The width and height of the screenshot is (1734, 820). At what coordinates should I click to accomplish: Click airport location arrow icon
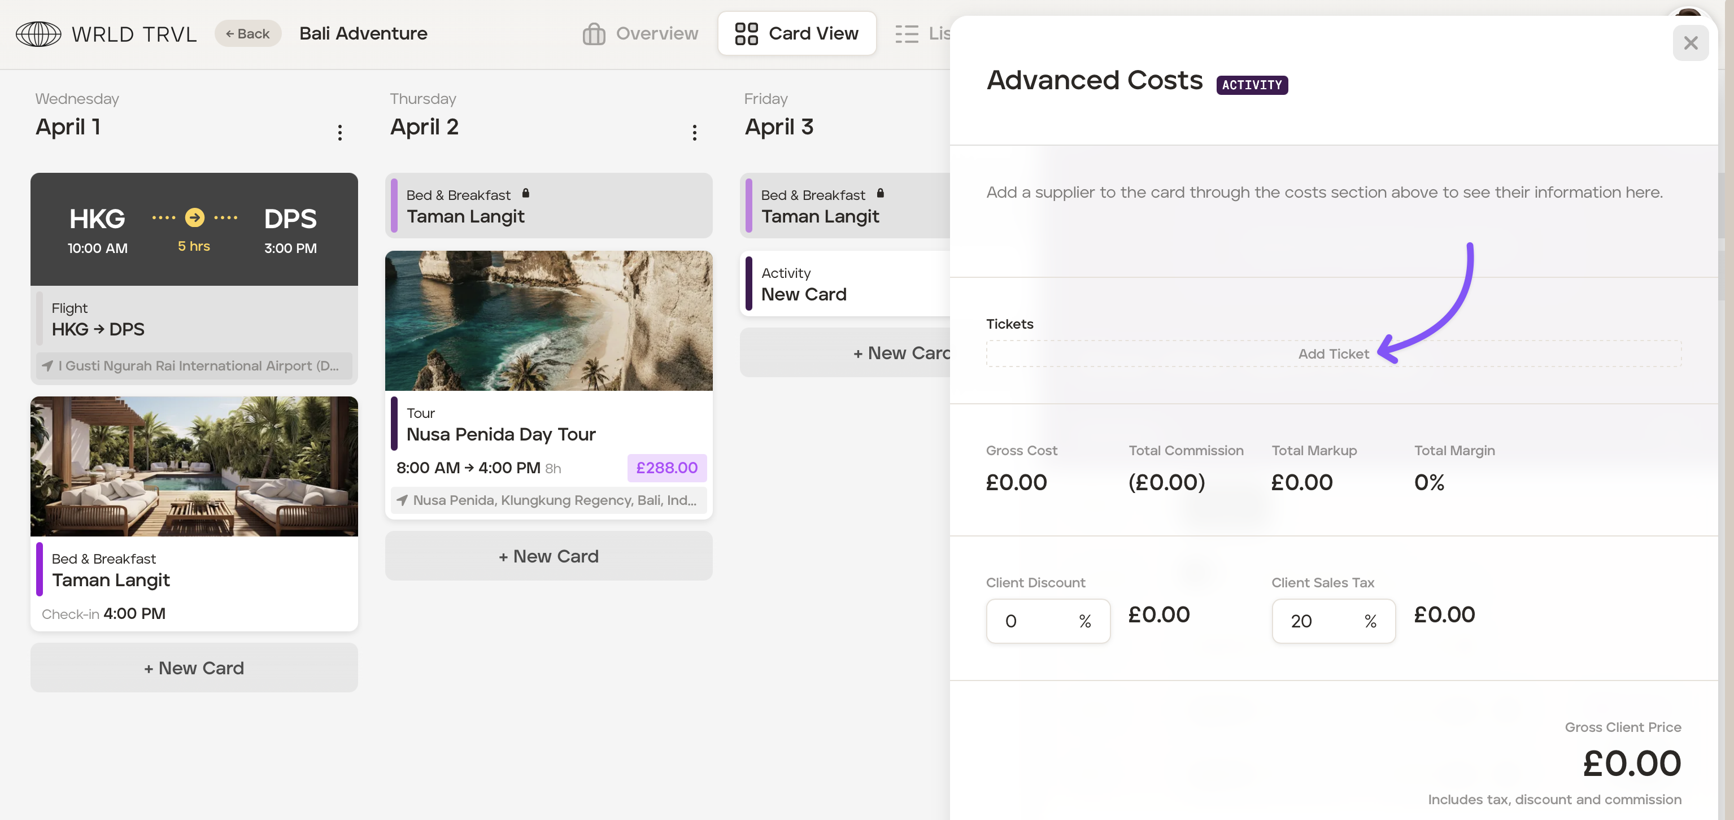click(x=47, y=365)
